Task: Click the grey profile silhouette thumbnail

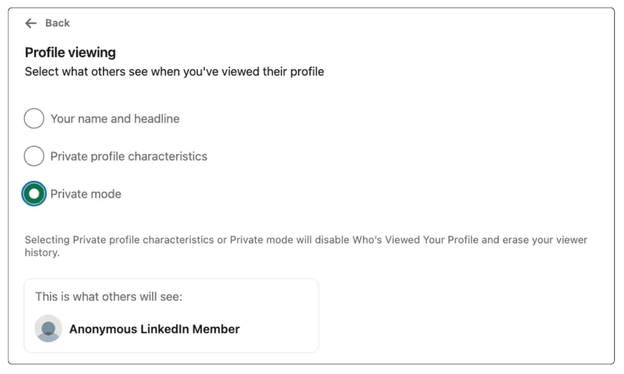Action: tap(48, 329)
